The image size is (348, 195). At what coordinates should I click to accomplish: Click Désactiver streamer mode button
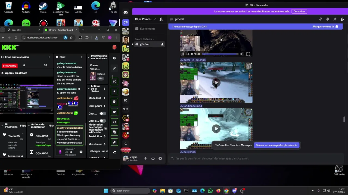299,11
